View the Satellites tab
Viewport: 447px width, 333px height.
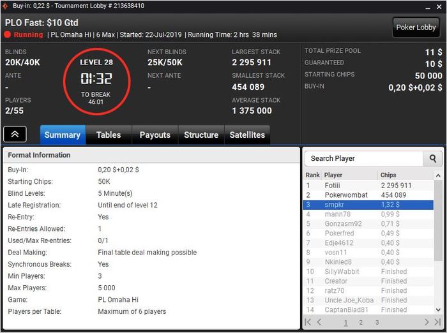pos(247,135)
